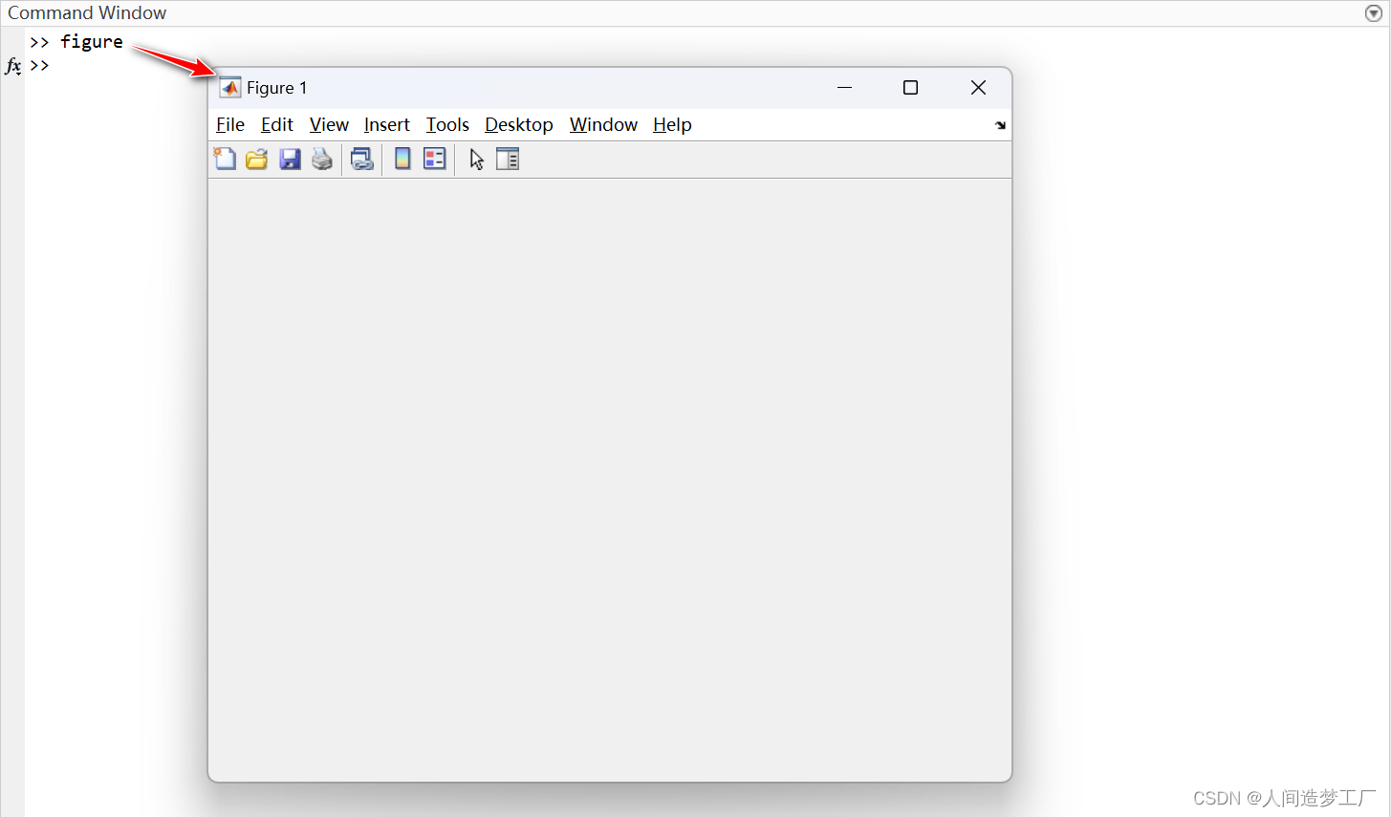Dock Figure 1 using the small arrow icon
The width and height of the screenshot is (1391, 817).
[x=1000, y=125]
